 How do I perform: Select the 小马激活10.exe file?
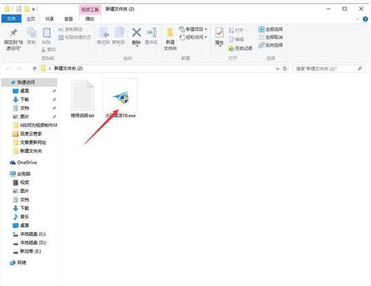120,98
